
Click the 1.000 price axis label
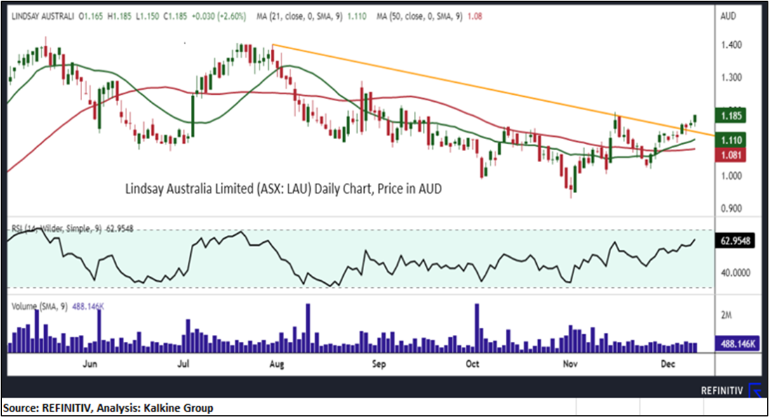[x=731, y=176]
